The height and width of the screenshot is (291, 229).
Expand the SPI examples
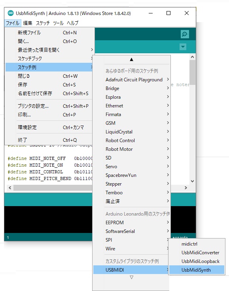131,240
